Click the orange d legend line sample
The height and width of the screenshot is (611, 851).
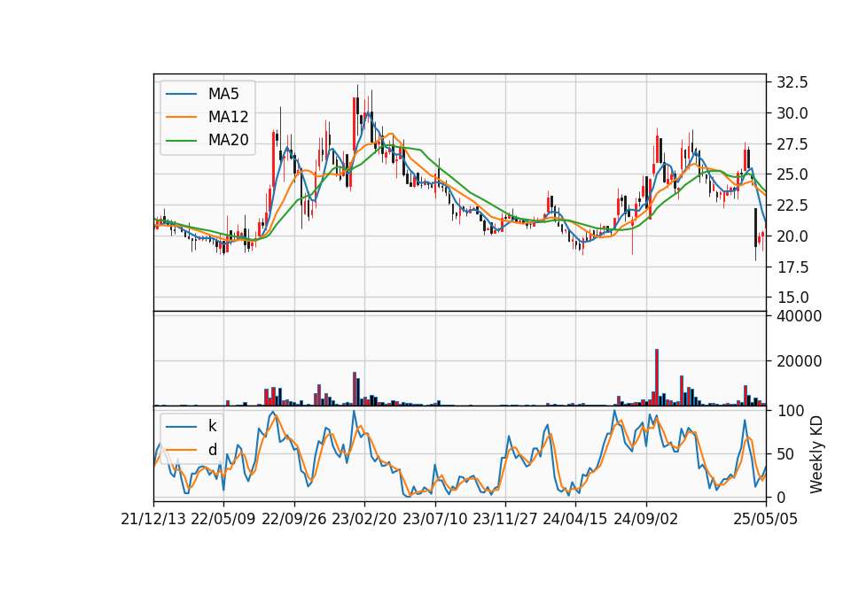coord(181,450)
